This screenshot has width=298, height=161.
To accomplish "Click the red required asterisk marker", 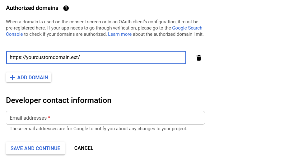I will point(49,117).
